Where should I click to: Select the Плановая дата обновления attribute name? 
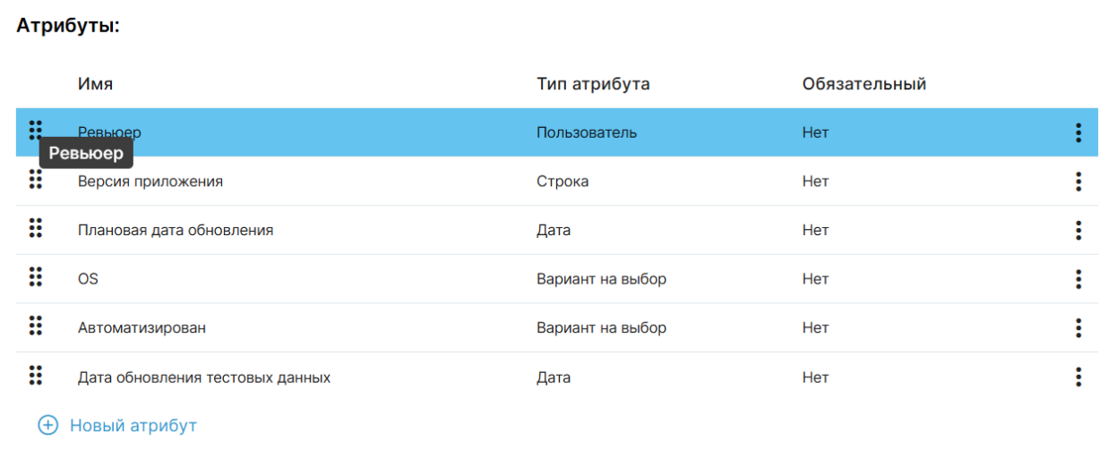[x=176, y=231]
